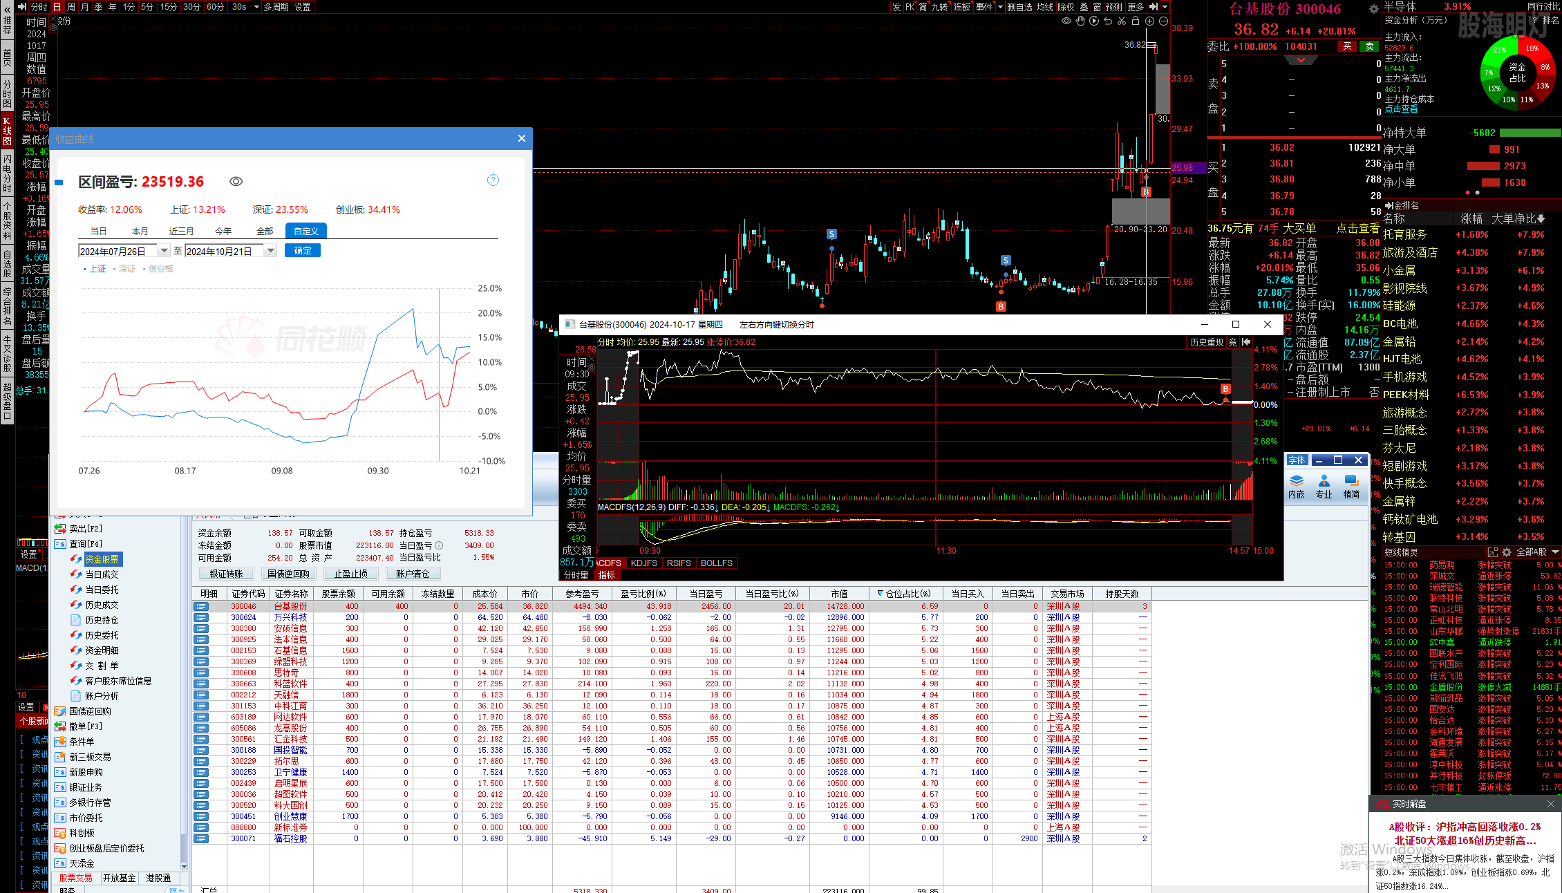Image resolution: width=1562 pixels, height=893 pixels.
Task: Open 当日成交 in query tree
Action: [102, 574]
